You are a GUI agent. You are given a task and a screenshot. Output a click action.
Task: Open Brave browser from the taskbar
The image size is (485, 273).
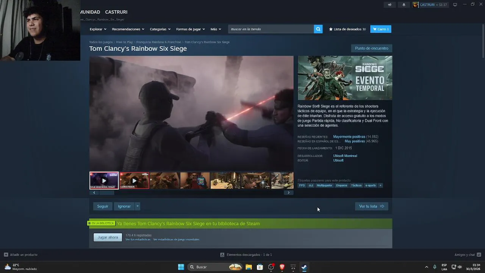(282, 267)
